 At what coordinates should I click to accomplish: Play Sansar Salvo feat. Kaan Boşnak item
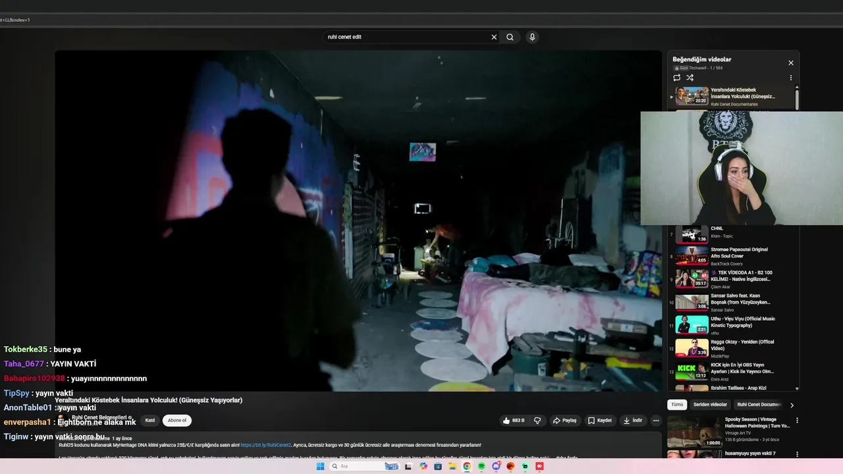click(732, 302)
